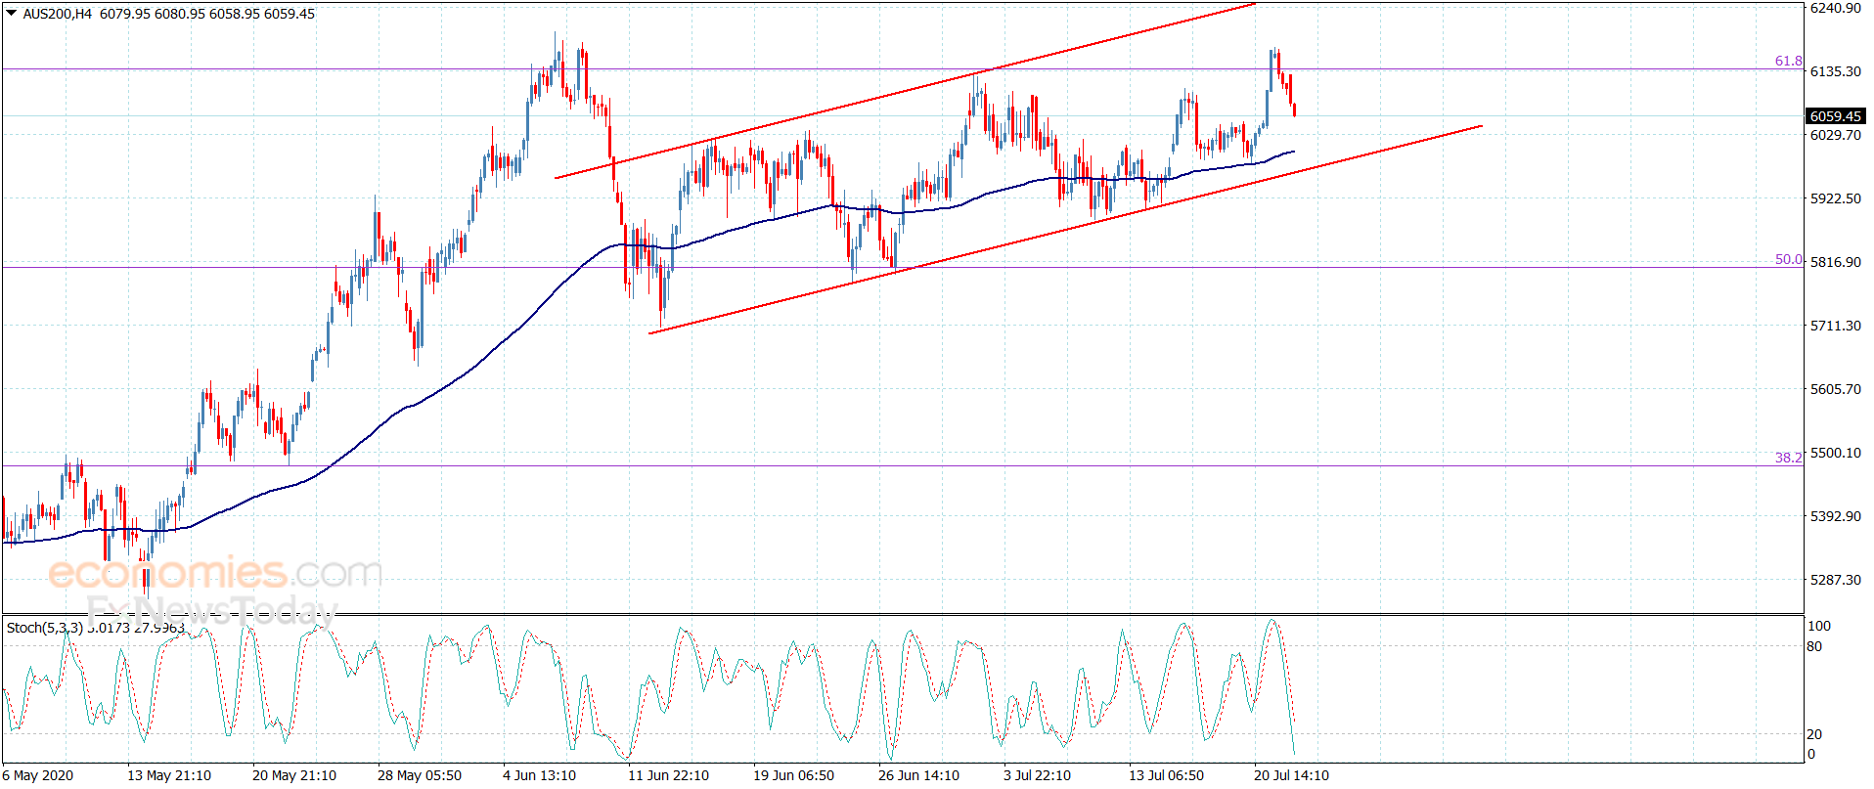
Task: Click the 4 Jun 13:10 date label
Action: 539,775
